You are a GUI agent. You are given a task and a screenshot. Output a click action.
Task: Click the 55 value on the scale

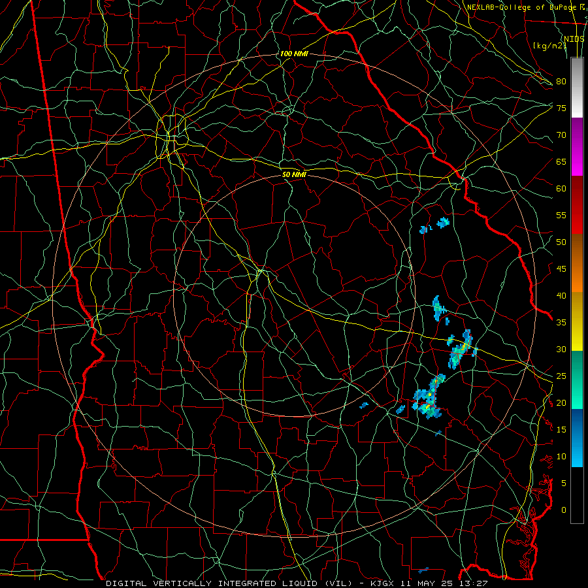pos(561,215)
